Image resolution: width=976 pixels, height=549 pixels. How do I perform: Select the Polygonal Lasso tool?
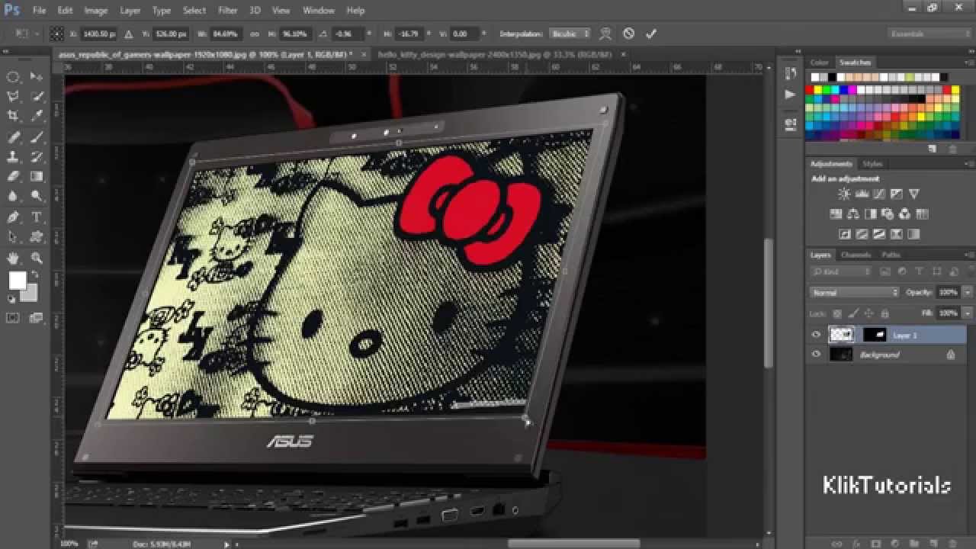(13, 97)
